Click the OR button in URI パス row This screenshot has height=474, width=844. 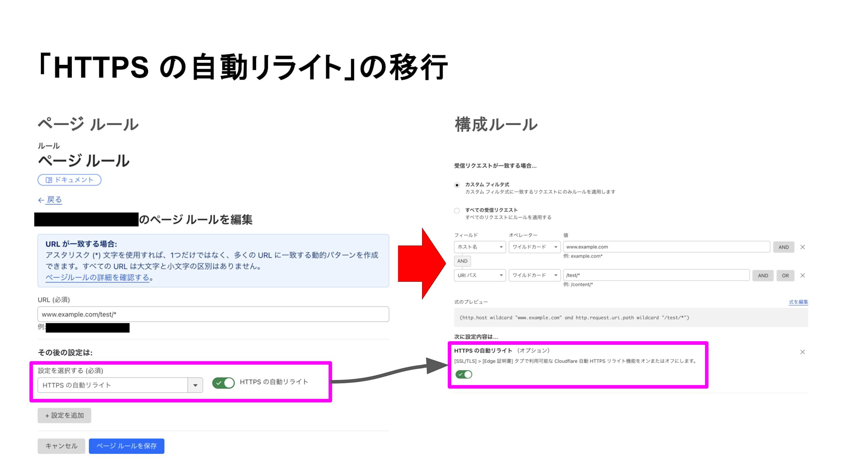click(785, 276)
